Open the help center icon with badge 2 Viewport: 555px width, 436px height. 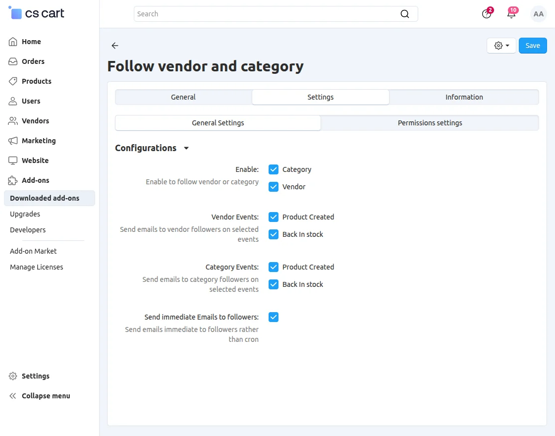pos(487,14)
